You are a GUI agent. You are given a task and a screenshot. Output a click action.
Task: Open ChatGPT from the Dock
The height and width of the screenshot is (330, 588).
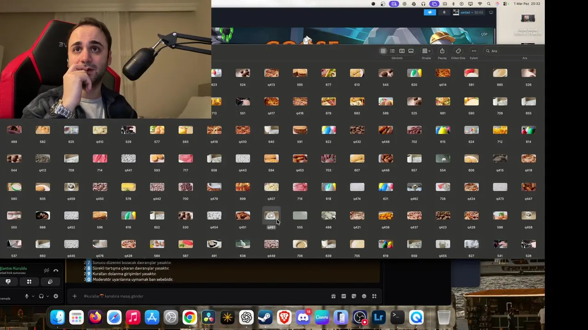click(x=246, y=317)
